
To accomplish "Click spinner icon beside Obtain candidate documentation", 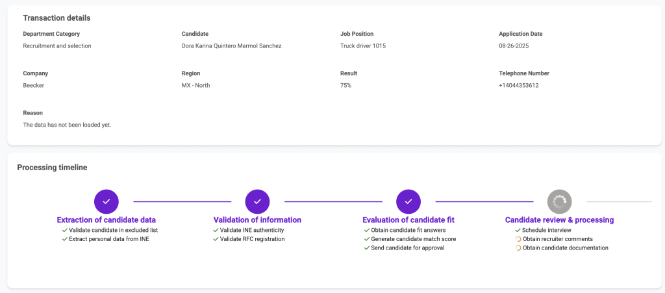I will point(518,248).
